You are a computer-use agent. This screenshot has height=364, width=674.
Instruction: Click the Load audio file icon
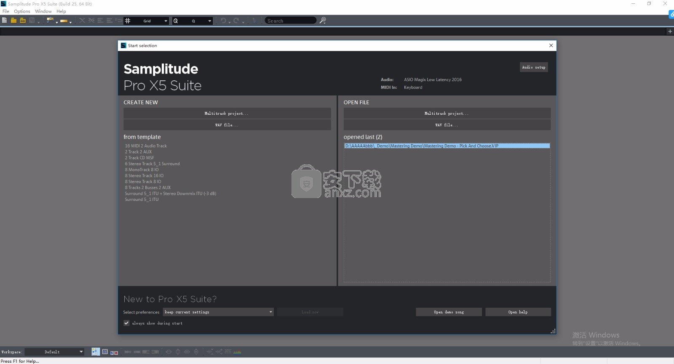(x=23, y=20)
